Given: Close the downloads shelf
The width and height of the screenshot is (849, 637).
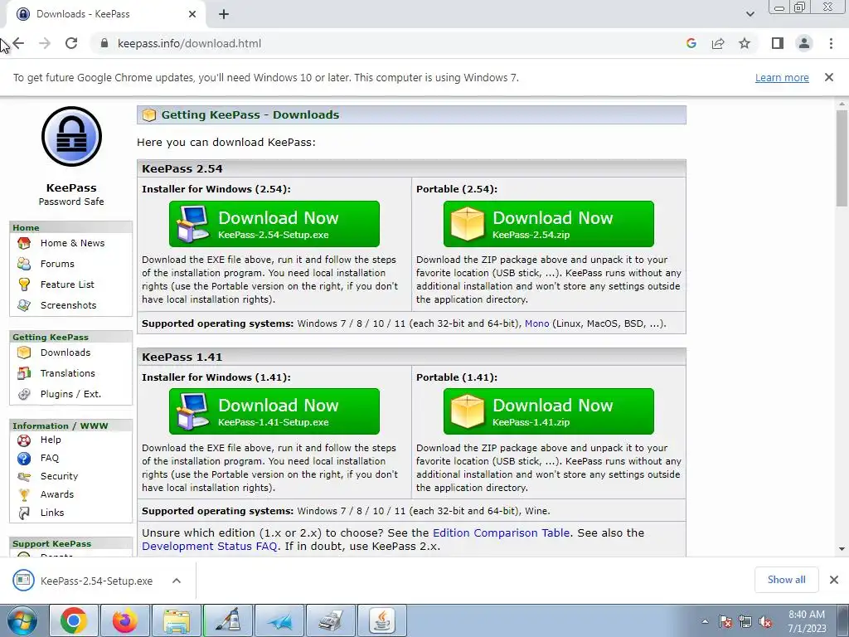Looking at the screenshot, I should [834, 580].
